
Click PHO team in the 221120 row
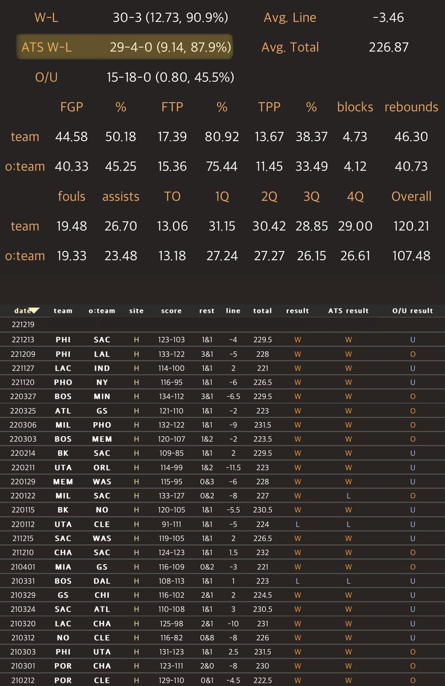63,382
